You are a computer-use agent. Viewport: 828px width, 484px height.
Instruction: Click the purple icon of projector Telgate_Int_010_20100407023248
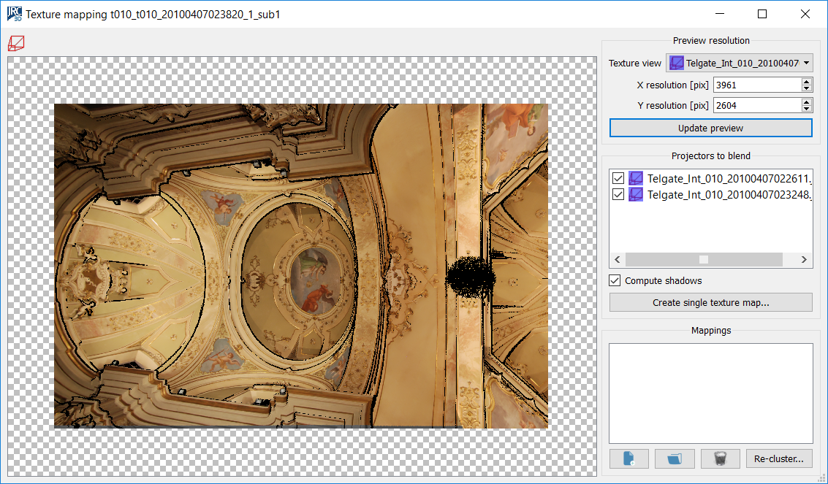coord(636,194)
